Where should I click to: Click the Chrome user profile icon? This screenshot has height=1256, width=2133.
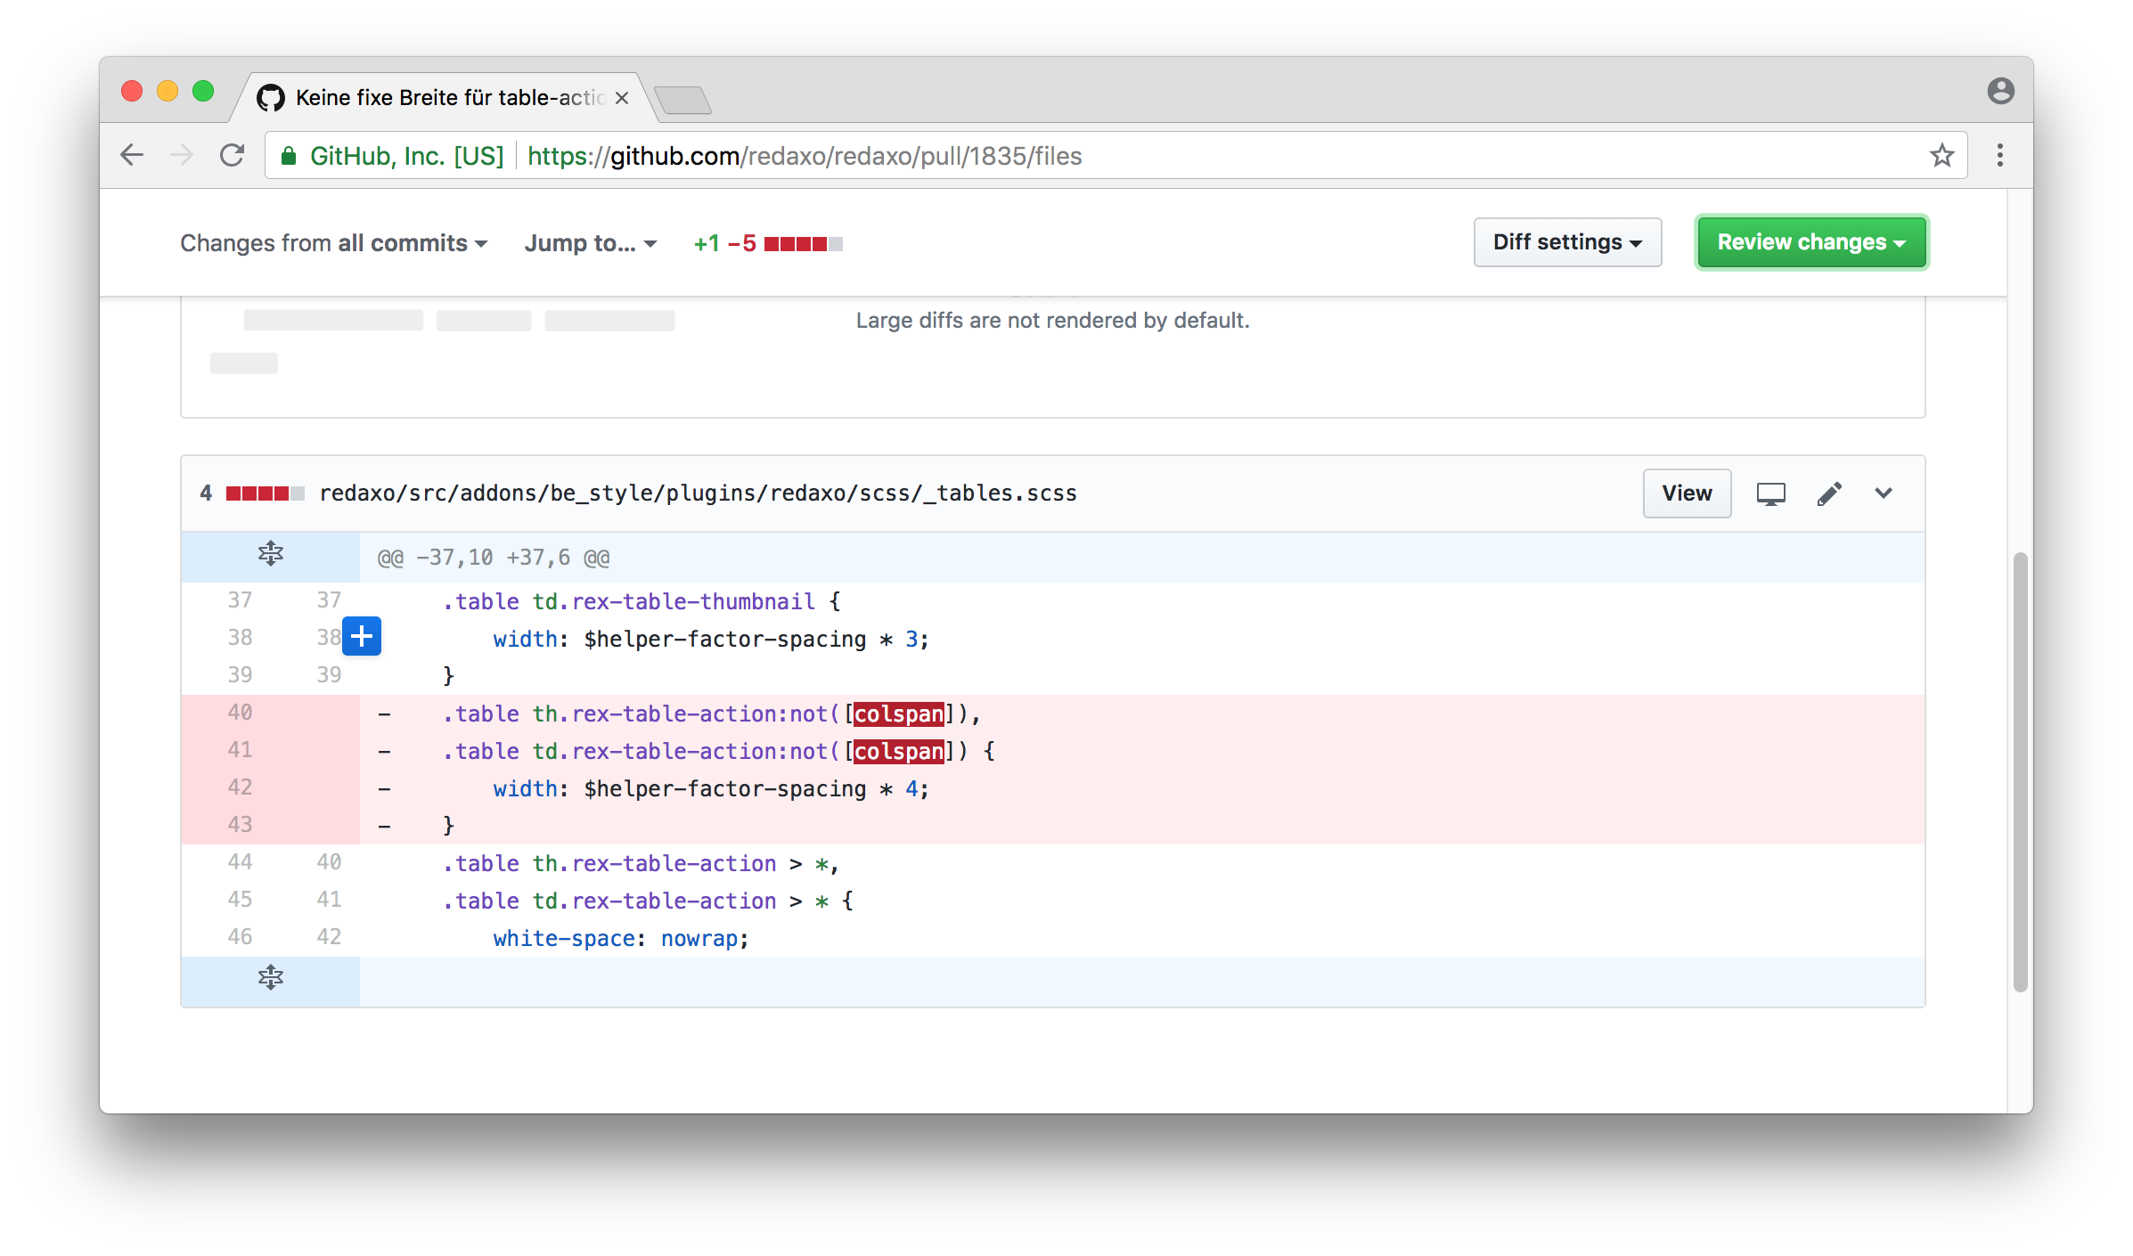click(2000, 91)
